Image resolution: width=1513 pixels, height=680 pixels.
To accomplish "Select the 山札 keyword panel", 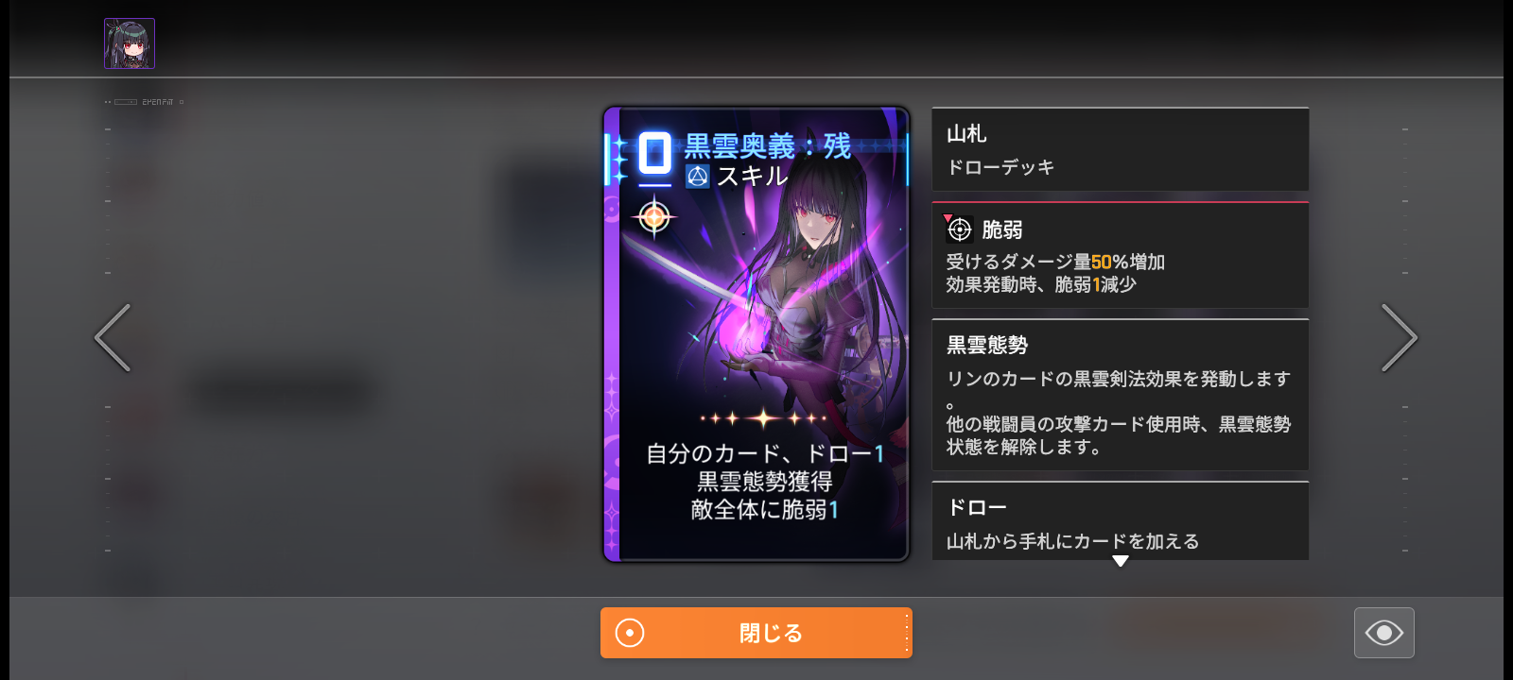I will pos(1121,149).
